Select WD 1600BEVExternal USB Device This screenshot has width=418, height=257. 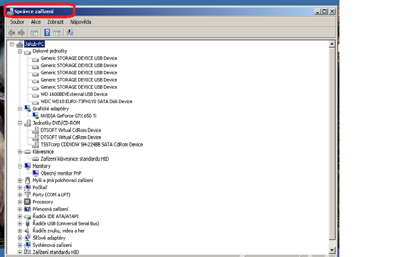point(74,94)
